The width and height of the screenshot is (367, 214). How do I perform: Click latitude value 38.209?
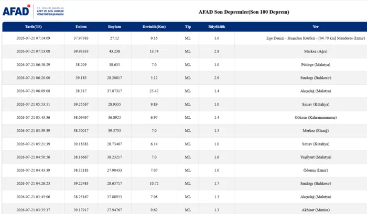pos(81,64)
